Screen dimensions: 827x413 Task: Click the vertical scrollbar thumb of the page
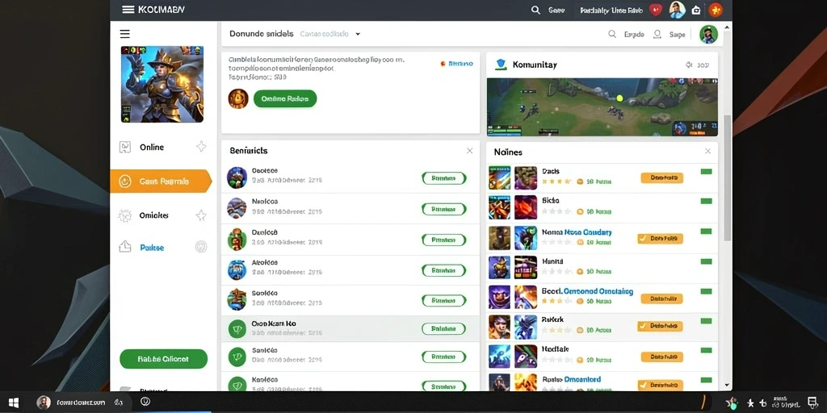728,177
